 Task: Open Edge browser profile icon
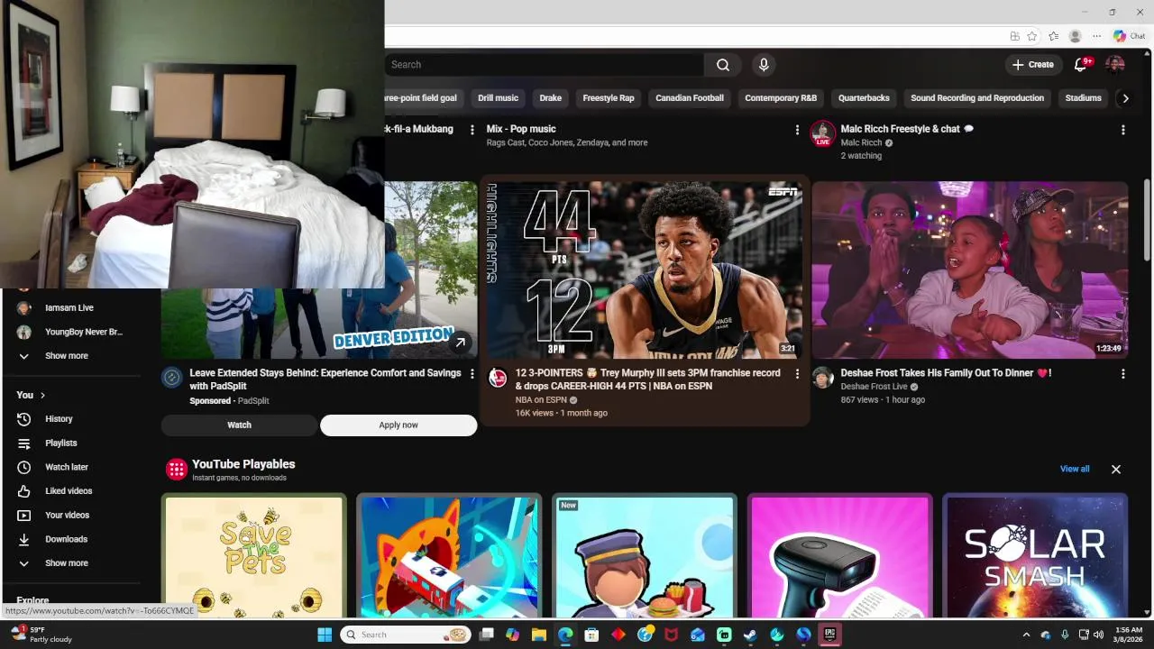pos(1075,36)
